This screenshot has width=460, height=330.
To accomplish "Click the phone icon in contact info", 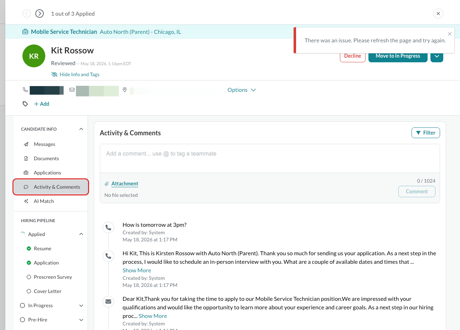I will 25,90.
